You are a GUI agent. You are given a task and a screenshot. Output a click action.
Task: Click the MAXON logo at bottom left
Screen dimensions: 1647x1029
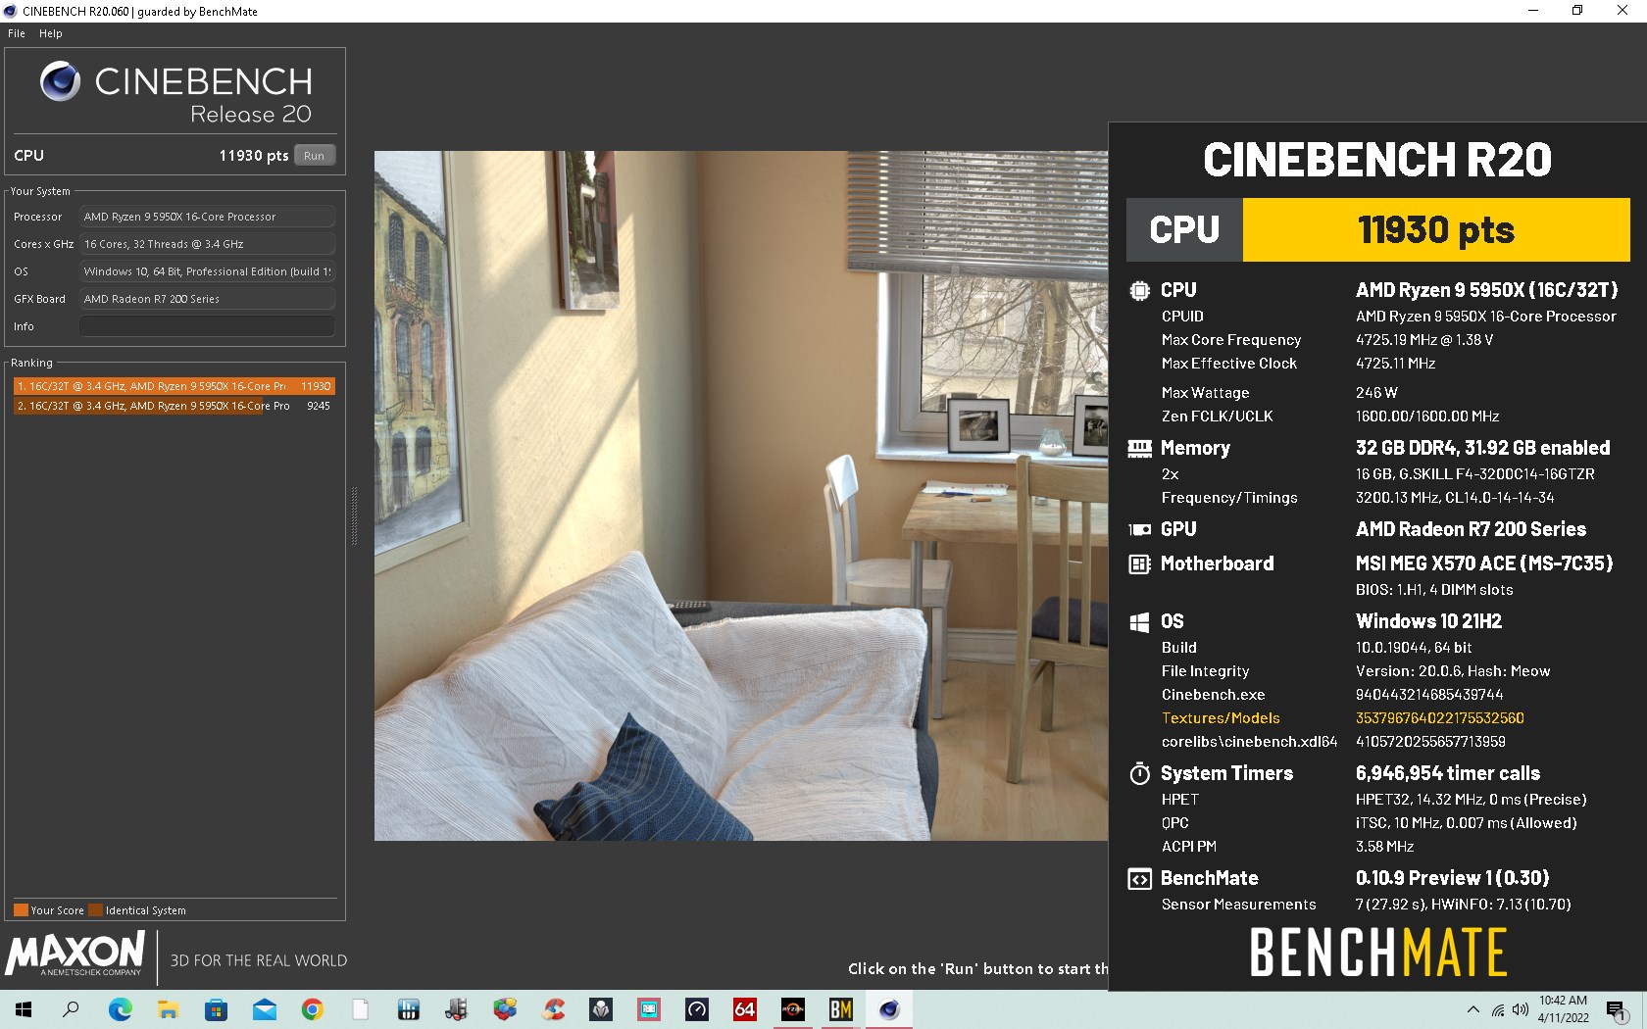point(75,955)
